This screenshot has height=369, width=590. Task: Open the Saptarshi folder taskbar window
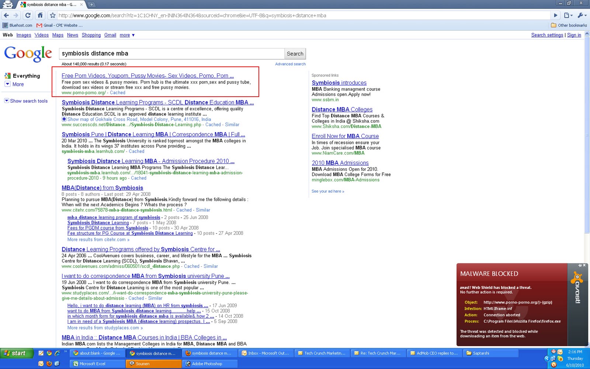click(x=490, y=353)
